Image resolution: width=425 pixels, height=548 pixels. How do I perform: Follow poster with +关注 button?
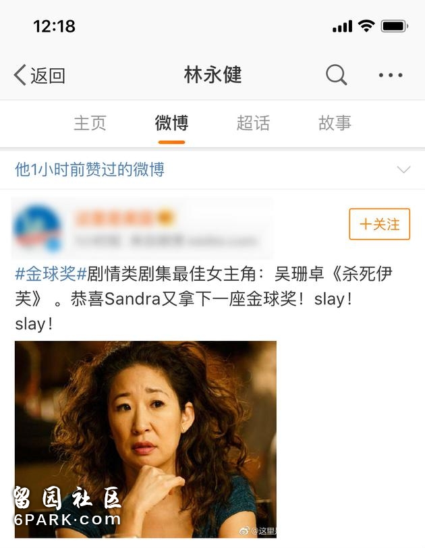tap(379, 224)
